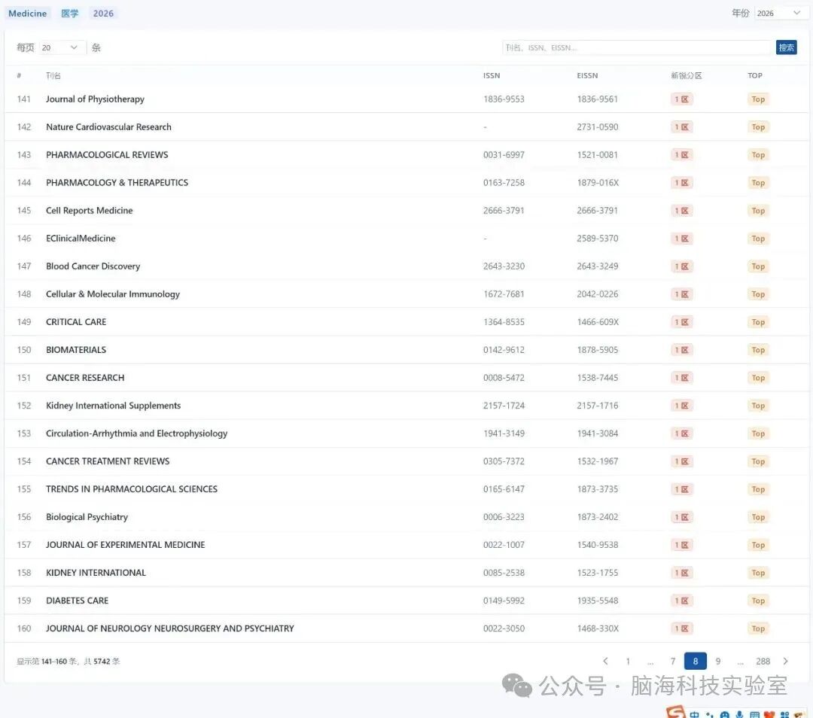Open Nature Cardiovascular Research entry
Image resolution: width=813 pixels, height=718 pixels.
point(108,127)
